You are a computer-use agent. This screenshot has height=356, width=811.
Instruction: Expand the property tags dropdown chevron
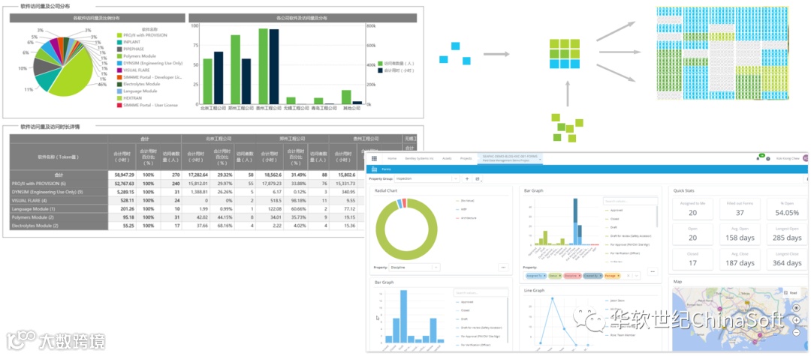[x=638, y=276]
